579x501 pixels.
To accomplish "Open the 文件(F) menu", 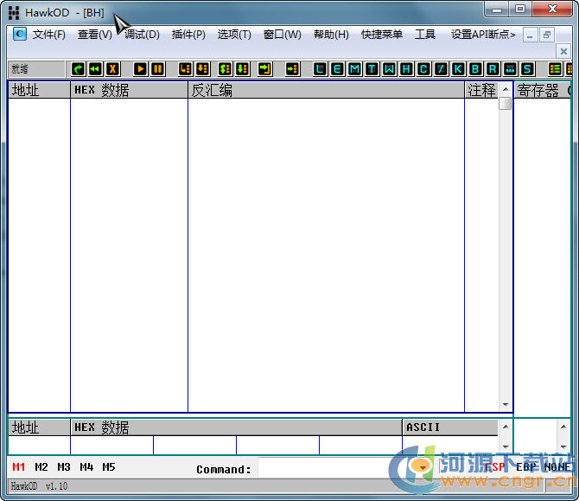I will click(x=48, y=35).
